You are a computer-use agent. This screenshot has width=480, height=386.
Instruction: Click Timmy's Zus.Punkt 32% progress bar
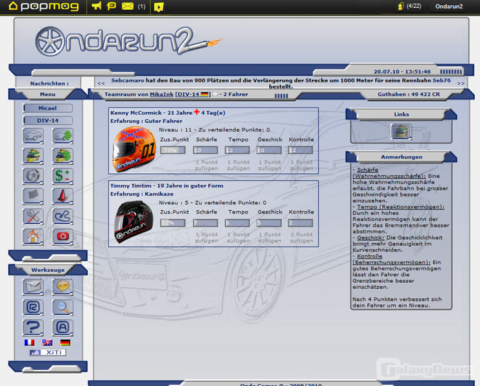(173, 223)
